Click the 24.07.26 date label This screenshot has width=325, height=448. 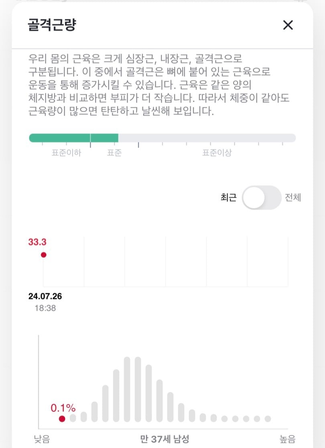tap(45, 296)
